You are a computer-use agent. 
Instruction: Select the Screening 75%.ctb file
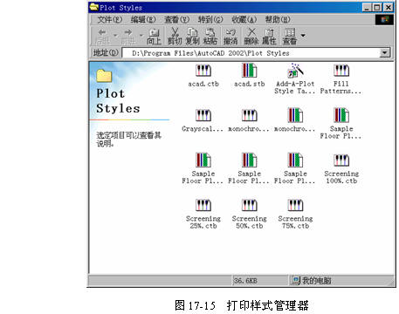[x=295, y=214]
